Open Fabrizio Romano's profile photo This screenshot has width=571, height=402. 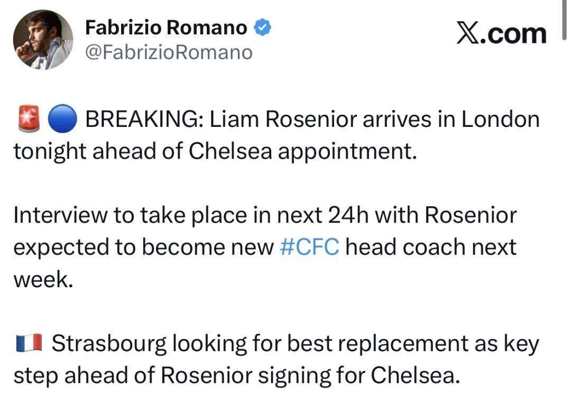click(x=43, y=40)
